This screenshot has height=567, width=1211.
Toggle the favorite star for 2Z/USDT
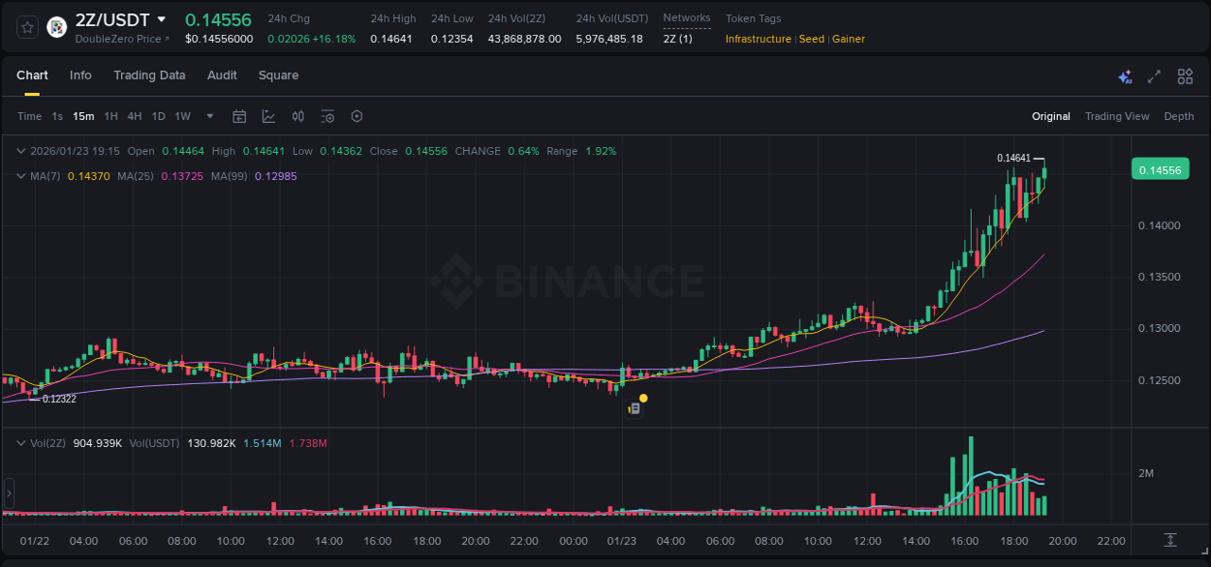pyautogui.click(x=26, y=27)
